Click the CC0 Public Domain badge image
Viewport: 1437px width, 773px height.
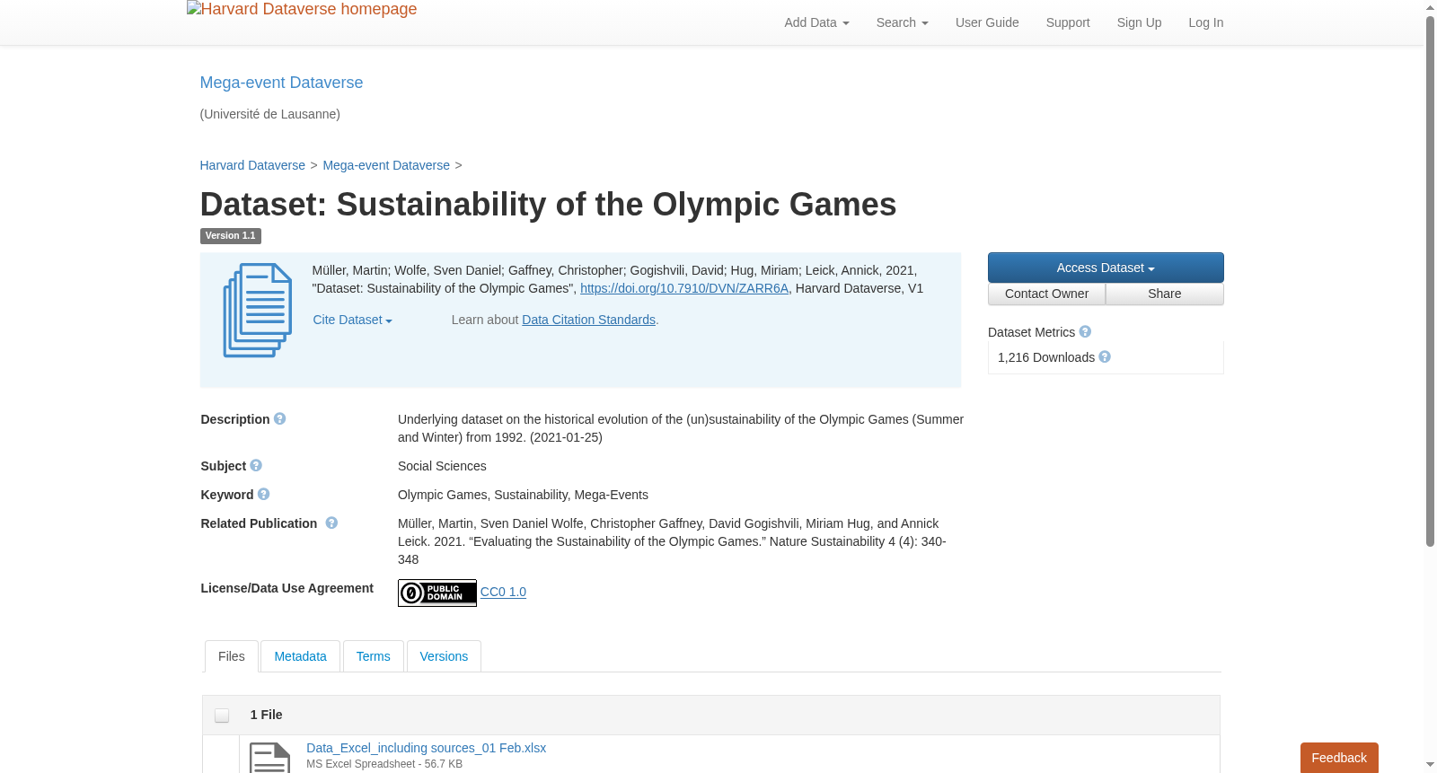click(x=437, y=593)
